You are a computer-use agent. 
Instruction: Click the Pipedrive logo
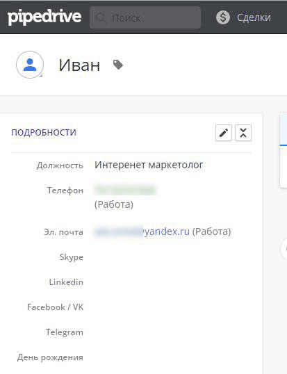point(44,17)
